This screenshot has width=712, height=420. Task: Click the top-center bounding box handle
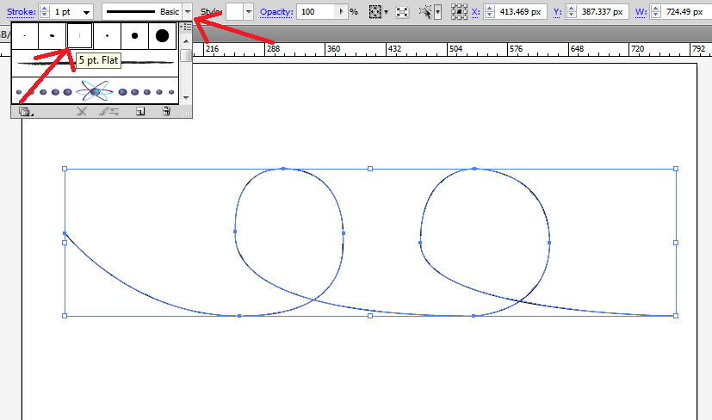(370, 169)
